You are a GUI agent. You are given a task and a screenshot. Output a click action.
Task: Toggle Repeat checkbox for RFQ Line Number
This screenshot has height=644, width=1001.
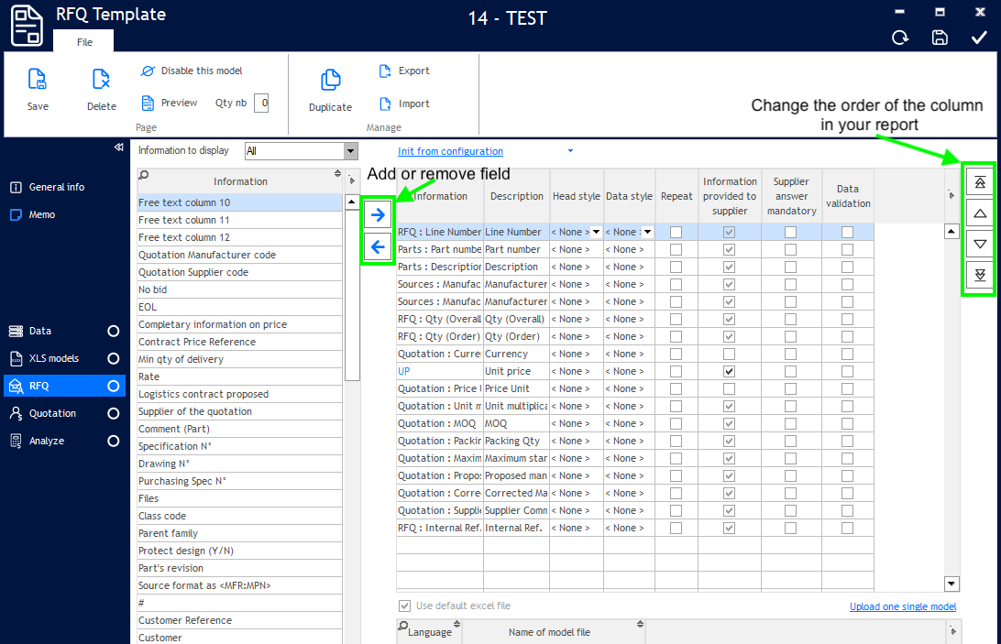(676, 233)
